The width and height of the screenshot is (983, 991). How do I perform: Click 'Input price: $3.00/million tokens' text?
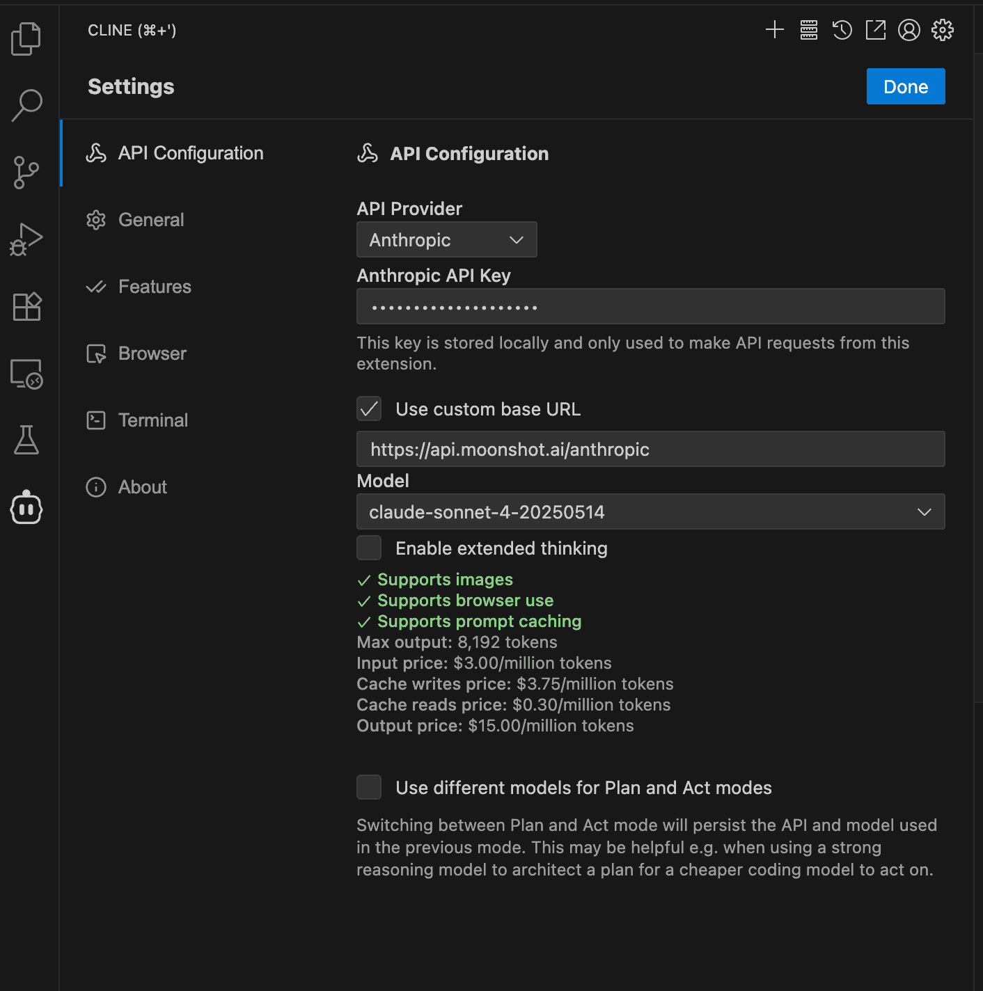point(484,663)
